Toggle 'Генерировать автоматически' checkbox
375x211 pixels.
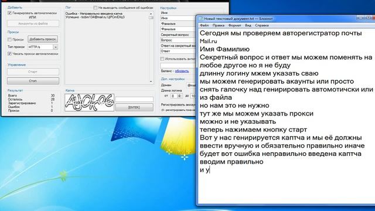[x=9, y=13]
